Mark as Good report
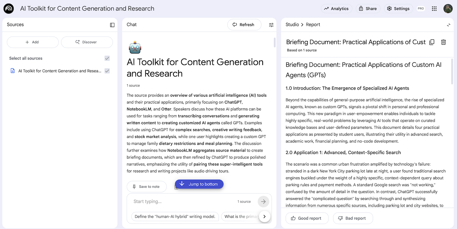The height and width of the screenshot is (229, 457). tap(307, 218)
